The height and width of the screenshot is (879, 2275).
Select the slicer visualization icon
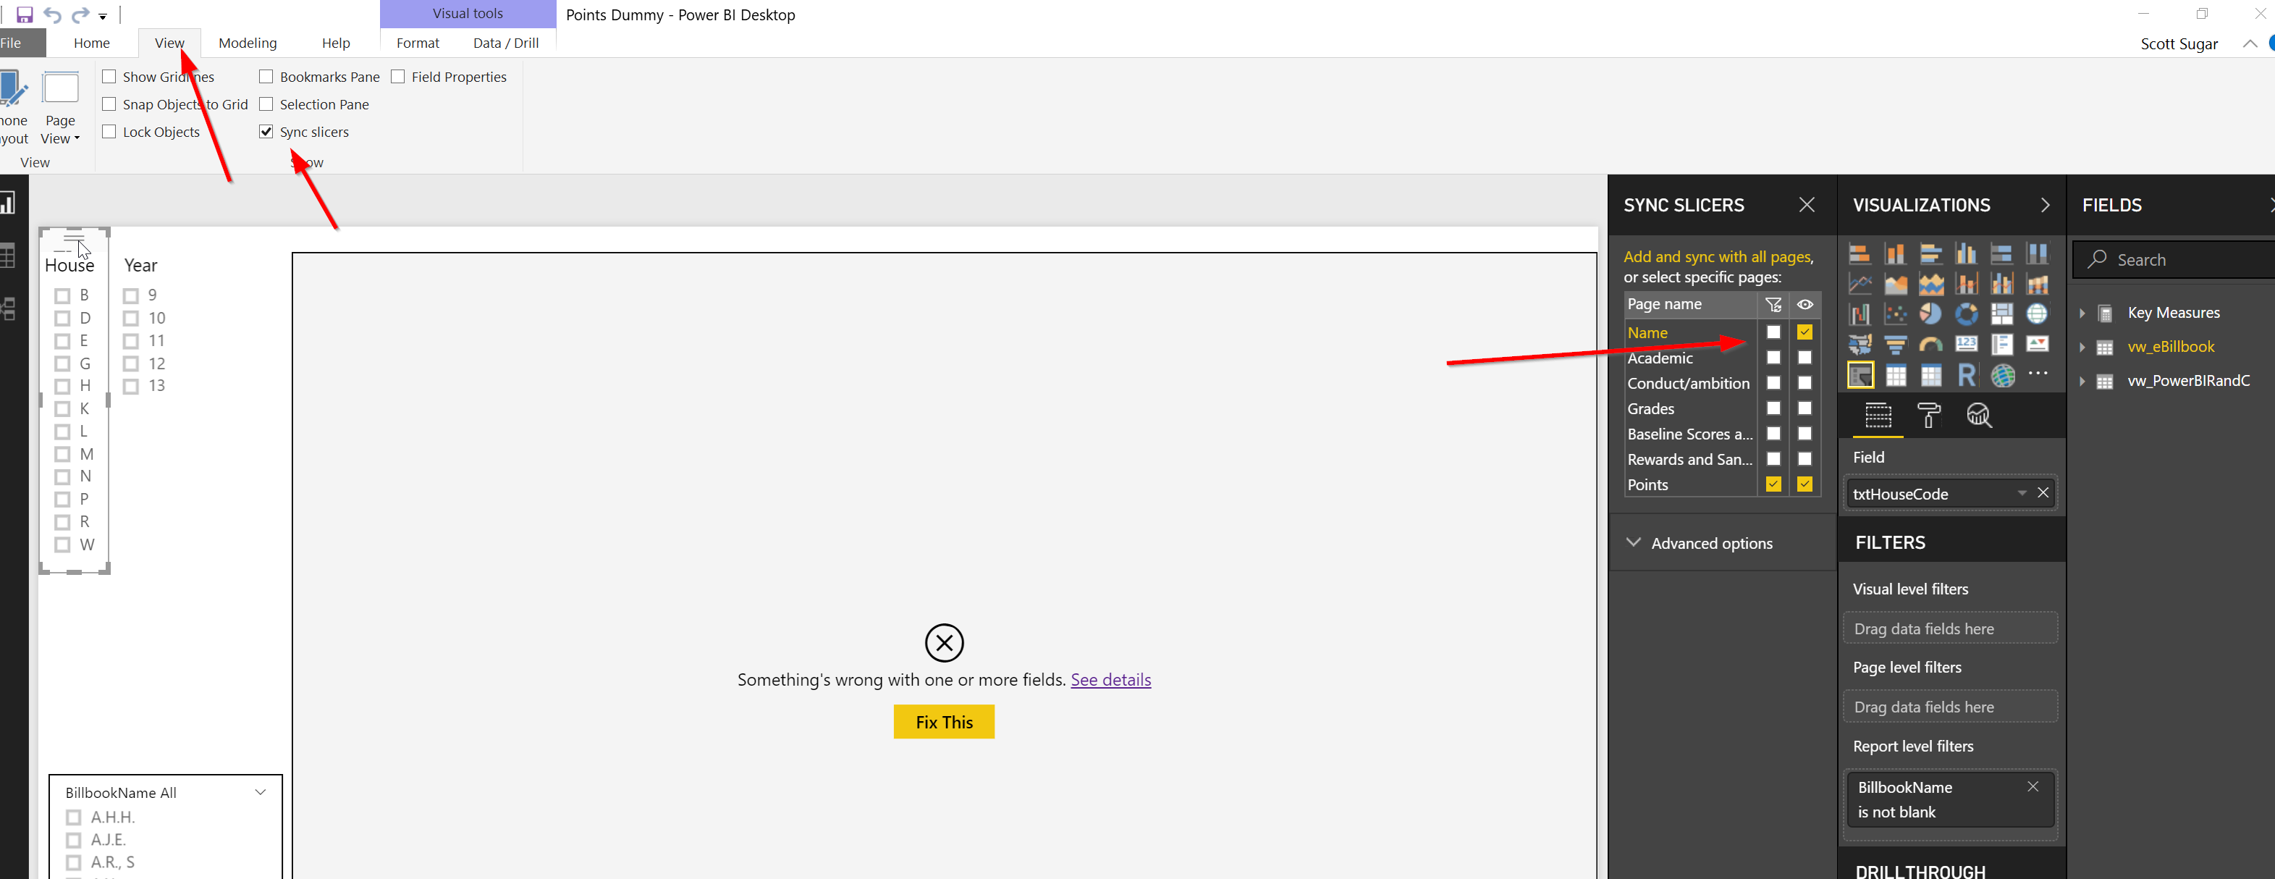click(1860, 376)
